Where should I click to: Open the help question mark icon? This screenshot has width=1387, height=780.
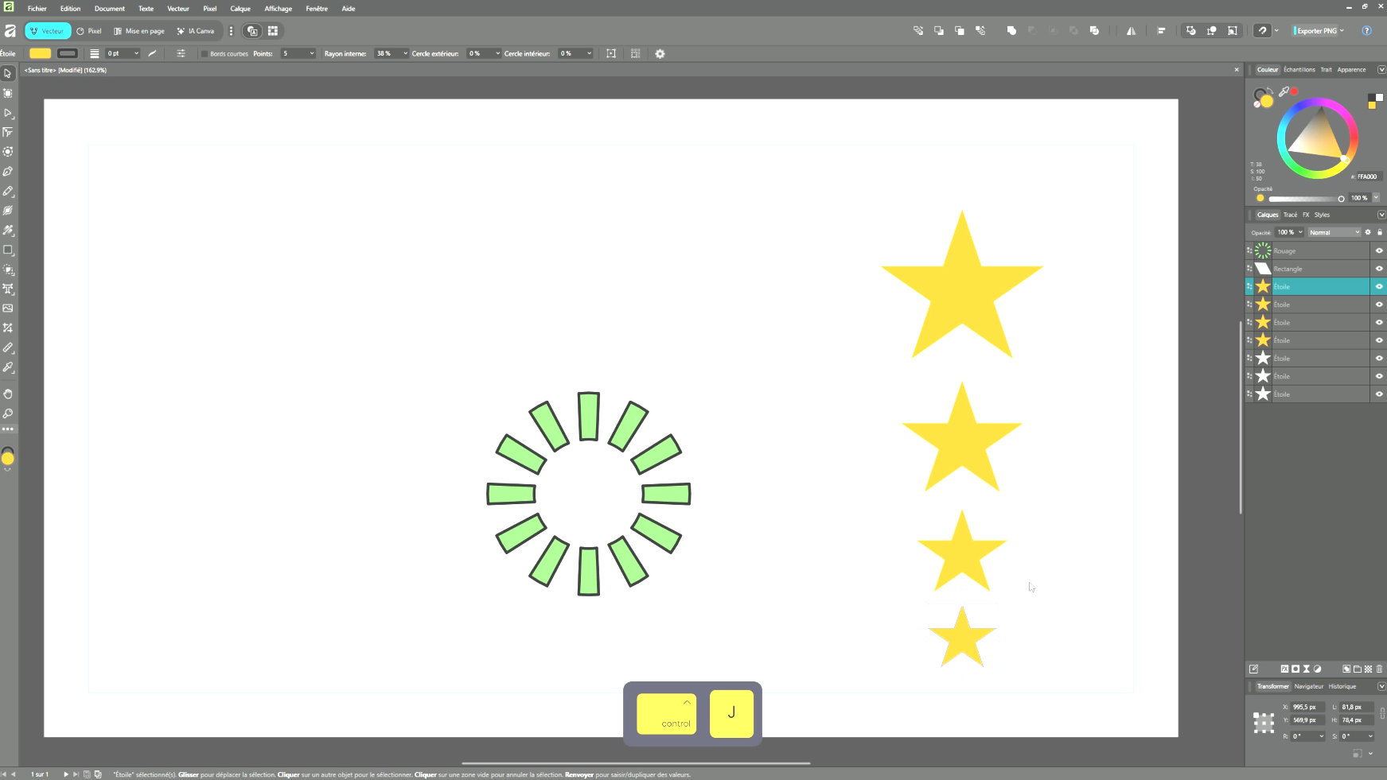pyautogui.click(x=1366, y=31)
